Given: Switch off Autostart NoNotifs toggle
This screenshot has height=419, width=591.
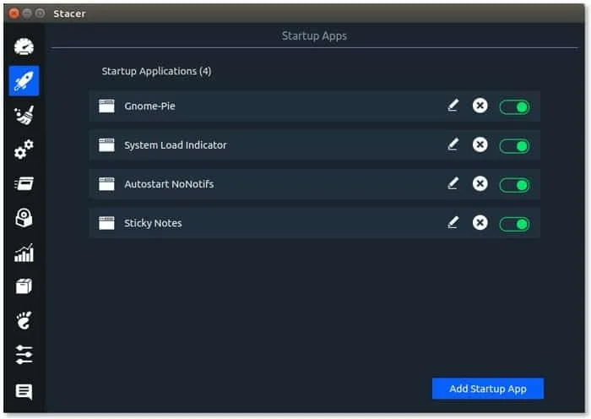Looking at the screenshot, I should click(514, 185).
